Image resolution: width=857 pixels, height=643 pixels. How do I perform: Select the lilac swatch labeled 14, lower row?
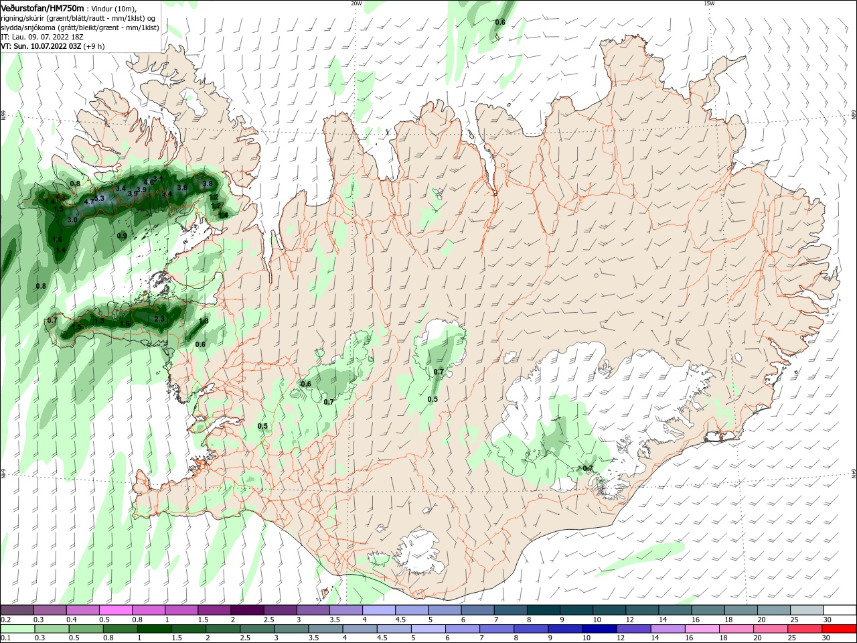click(x=667, y=629)
